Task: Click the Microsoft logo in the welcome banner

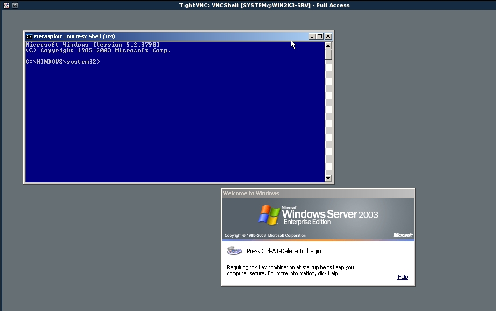Action: [403, 235]
